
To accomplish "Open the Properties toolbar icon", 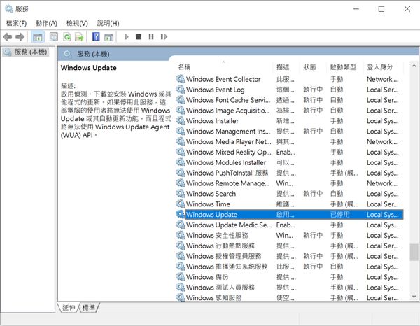I will tap(54, 36).
